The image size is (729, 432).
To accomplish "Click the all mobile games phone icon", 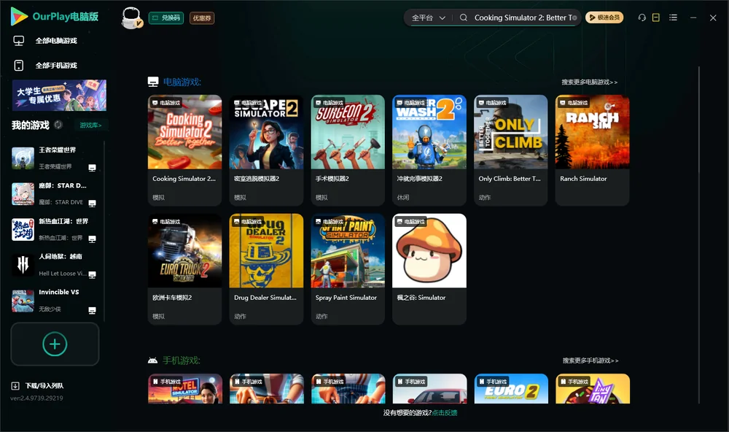I will tap(19, 65).
